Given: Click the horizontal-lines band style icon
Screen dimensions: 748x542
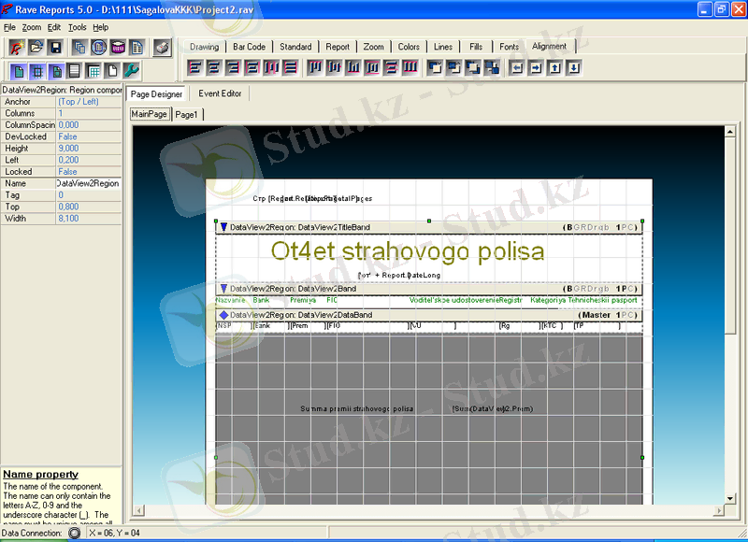Looking at the screenshot, I should tap(75, 72).
